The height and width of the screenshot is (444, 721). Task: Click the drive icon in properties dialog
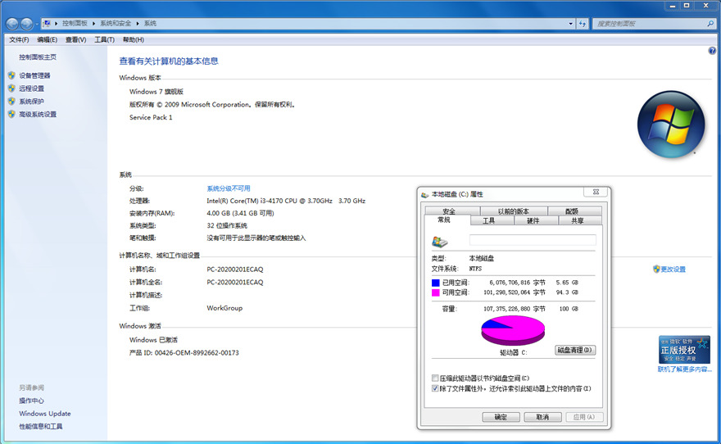click(440, 242)
